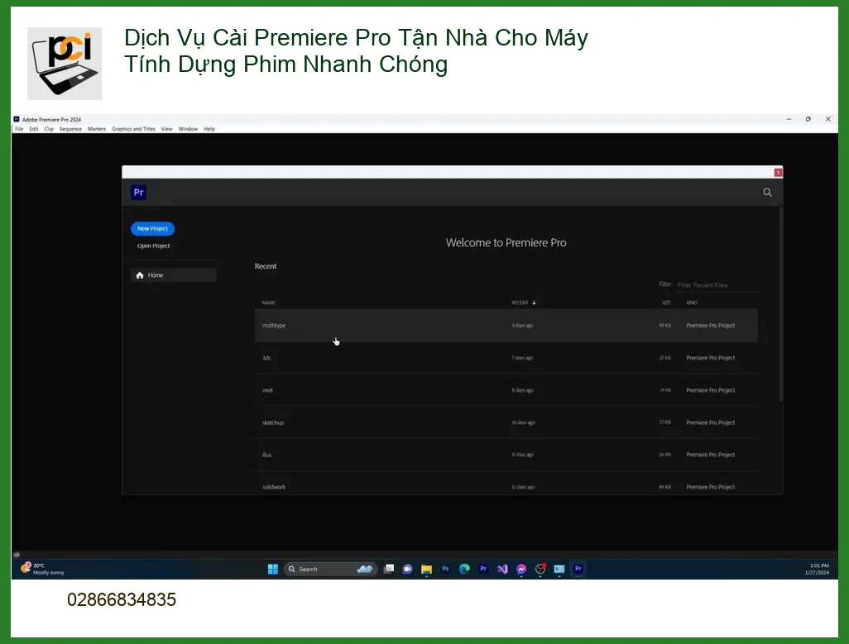Click the cloud icon inside taskbar search box

pos(365,569)
